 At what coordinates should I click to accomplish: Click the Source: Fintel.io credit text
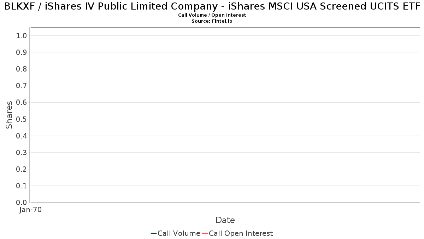tap(212, 21)
